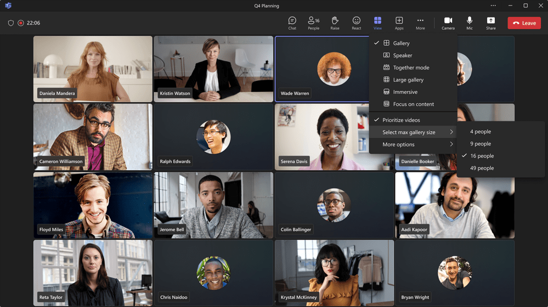Expand Select max gallery size submenu

[413, 132]
